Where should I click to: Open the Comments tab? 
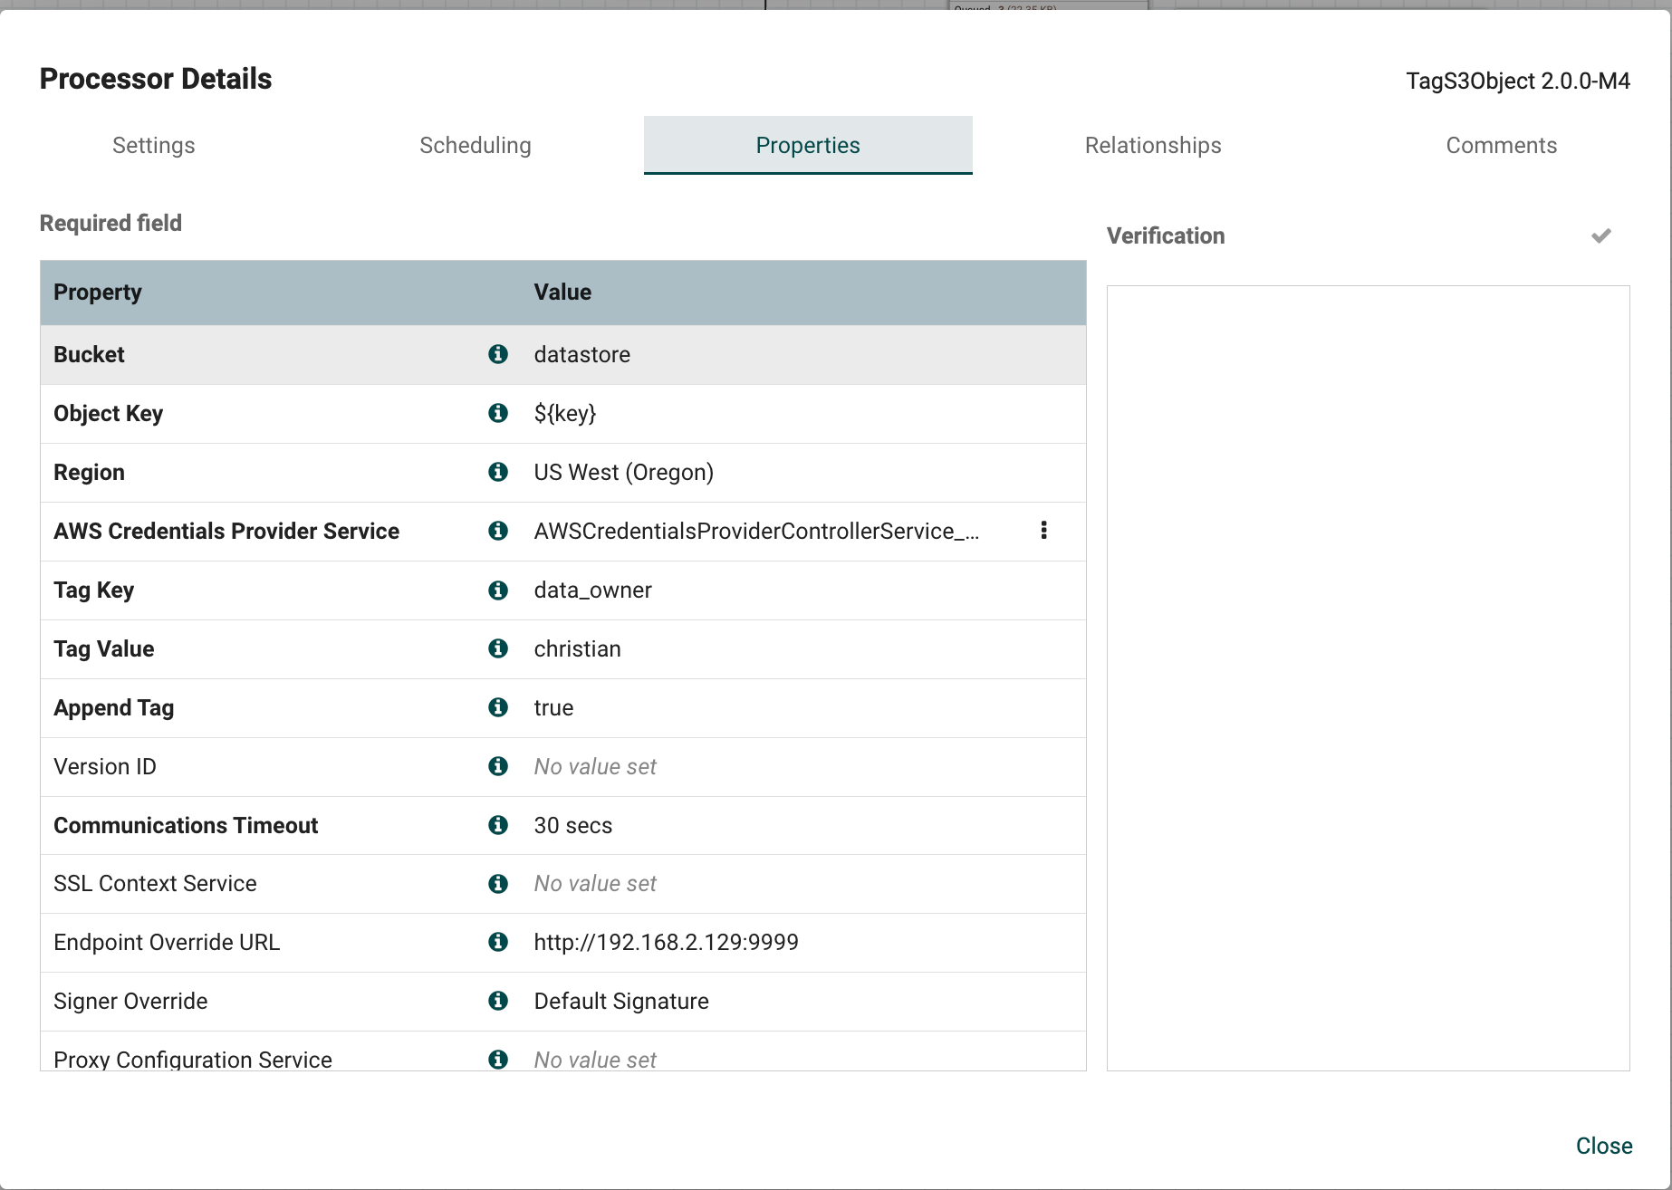1502,145
